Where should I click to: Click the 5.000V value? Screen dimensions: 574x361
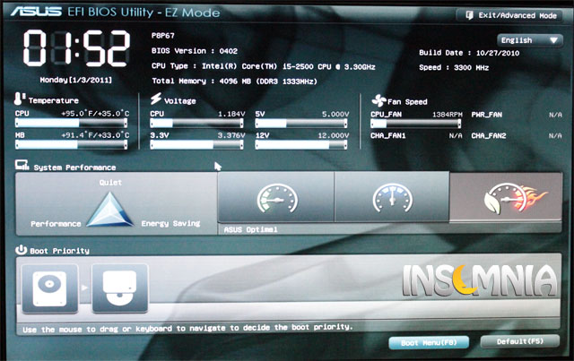[335, 114]
